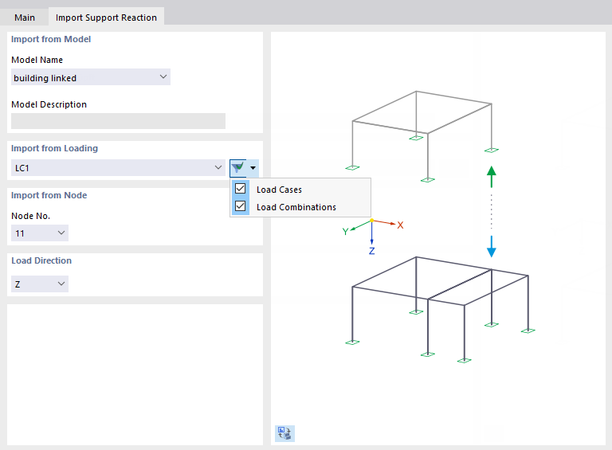Image resolution: width=612 pixels, height=450 pixels.
Task: Click the yellow origin point of the axes
Action: click(372, 221)
